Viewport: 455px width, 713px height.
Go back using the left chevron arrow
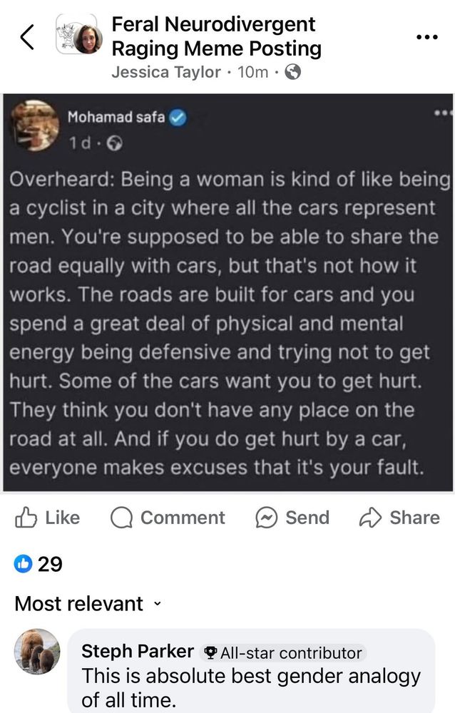tap(27, 37)
